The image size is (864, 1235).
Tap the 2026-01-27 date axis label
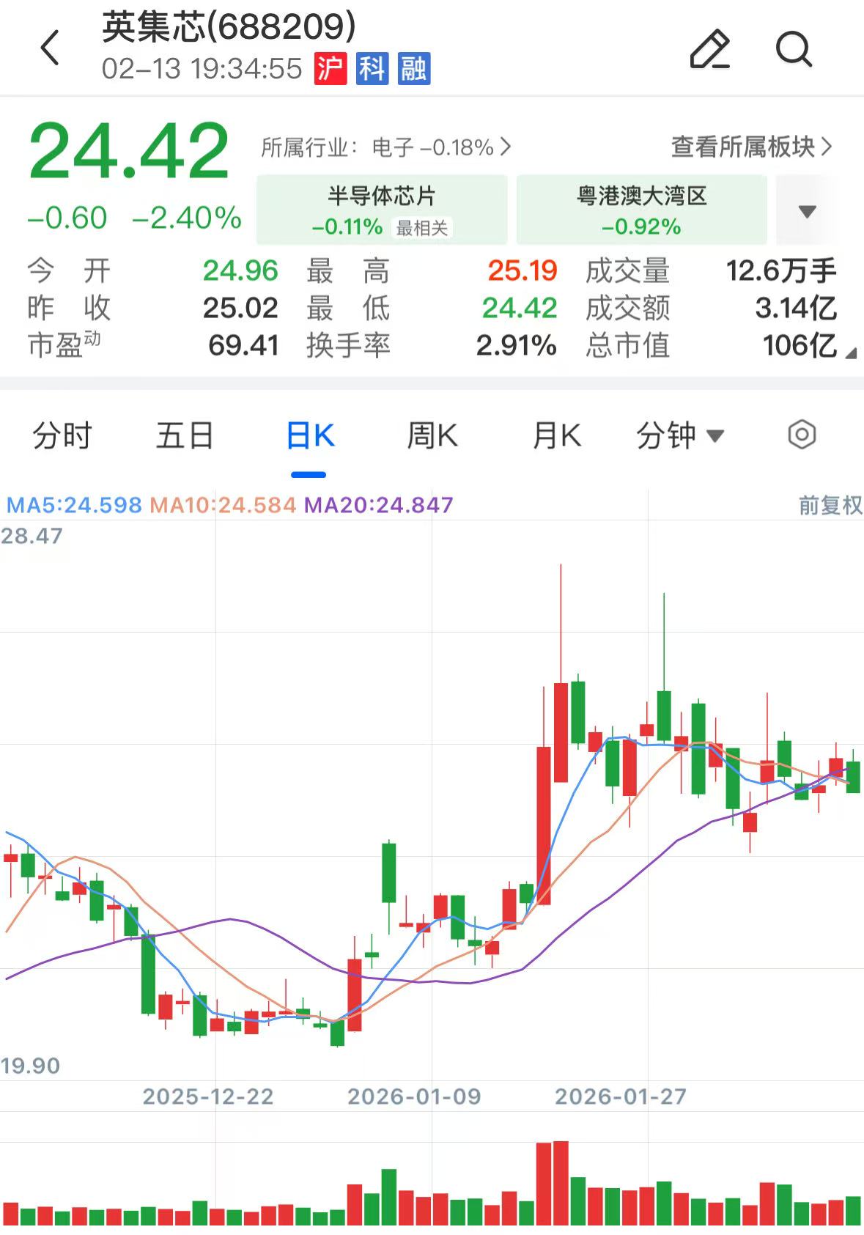click(x=621, y=1096)
